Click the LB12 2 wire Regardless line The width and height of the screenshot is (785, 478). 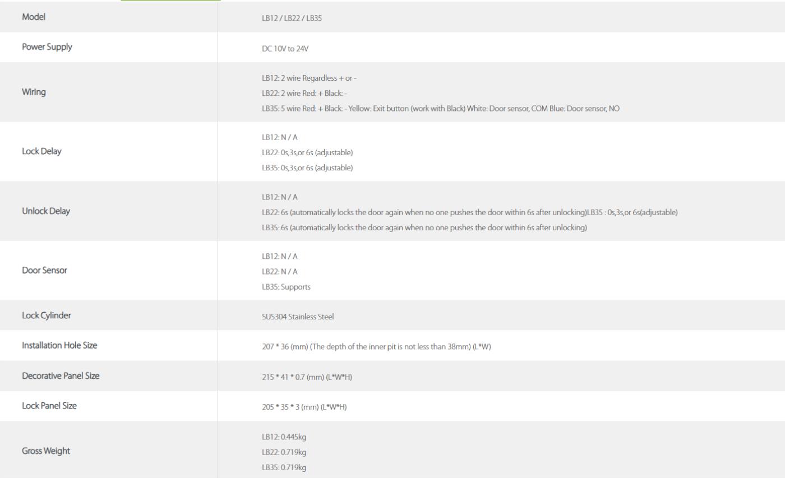coord(309,78)
